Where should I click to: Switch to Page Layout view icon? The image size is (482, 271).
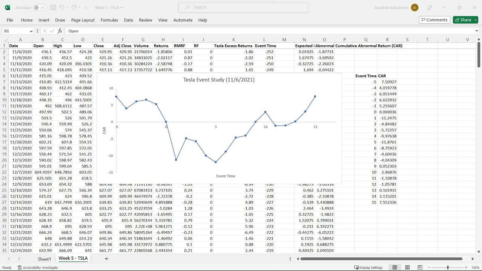coord(407,268)
